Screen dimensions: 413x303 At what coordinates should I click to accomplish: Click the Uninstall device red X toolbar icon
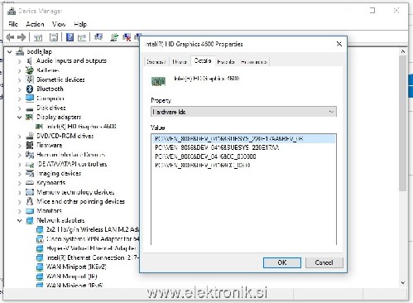click(127, 37)
